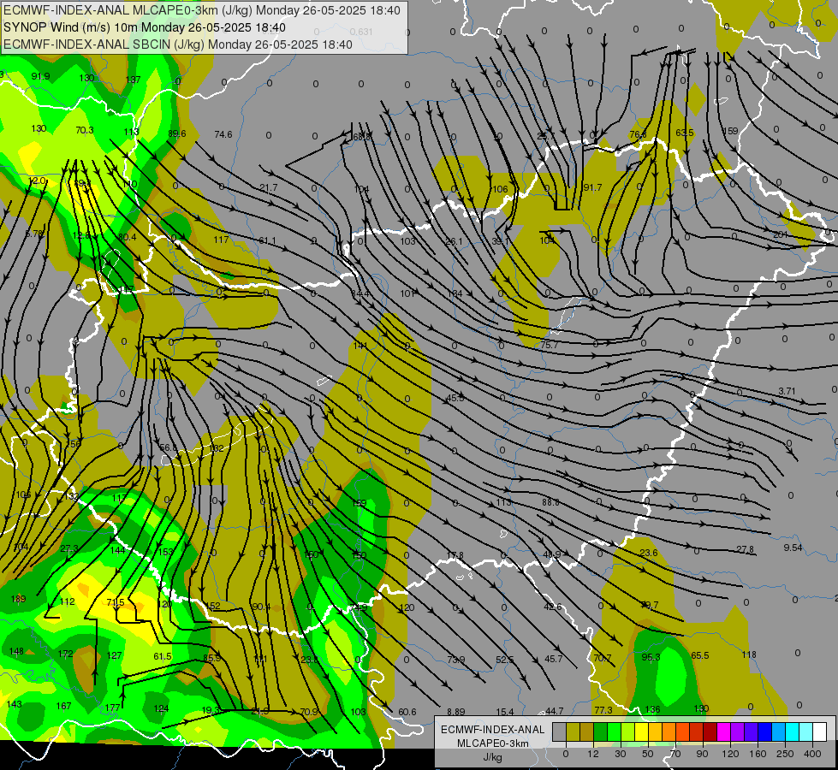Click the map value '48.9'
The width and height of the screenshot is (838, 770).
click(x=551, y=554)
